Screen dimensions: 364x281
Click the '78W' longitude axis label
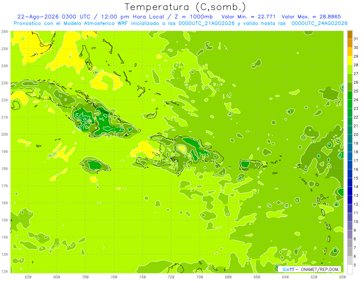coord(85,277)
